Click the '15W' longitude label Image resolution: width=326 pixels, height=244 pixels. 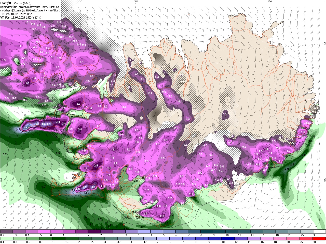coord(270,1)
